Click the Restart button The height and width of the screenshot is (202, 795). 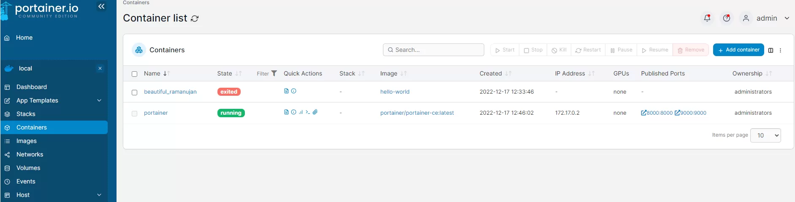588,50
